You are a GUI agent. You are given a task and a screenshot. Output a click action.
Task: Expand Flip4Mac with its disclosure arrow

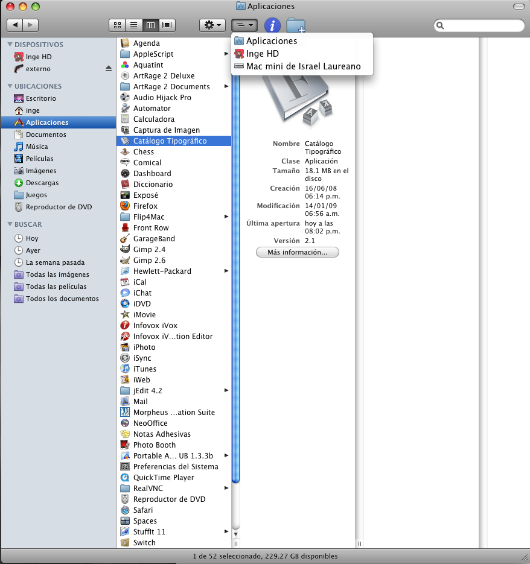(x=226, y=217)
